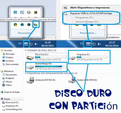Select Expulsar USB to ATA/ATAPI bridge
Image resolution: width=121 pixels, height=113 pixels.
click(x=91, y=13)
